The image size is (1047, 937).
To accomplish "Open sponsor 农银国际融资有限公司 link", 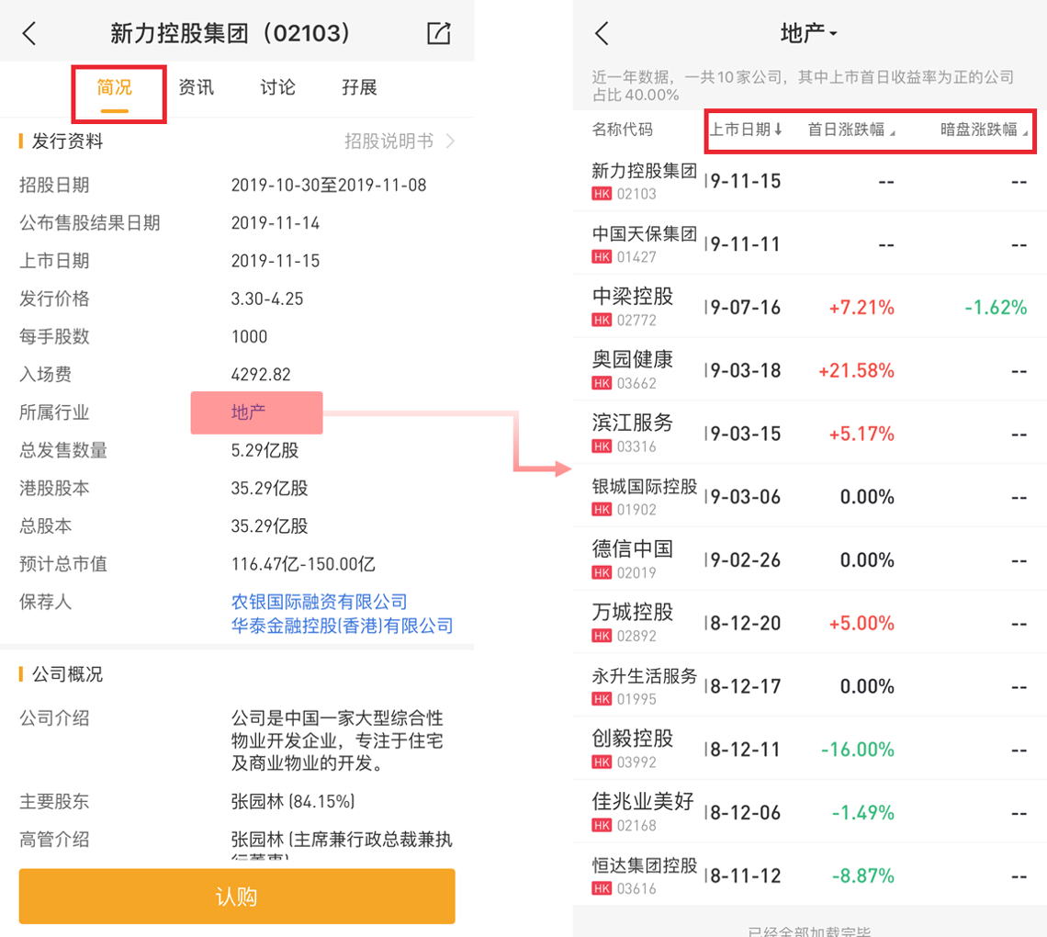I will (320, 602).
